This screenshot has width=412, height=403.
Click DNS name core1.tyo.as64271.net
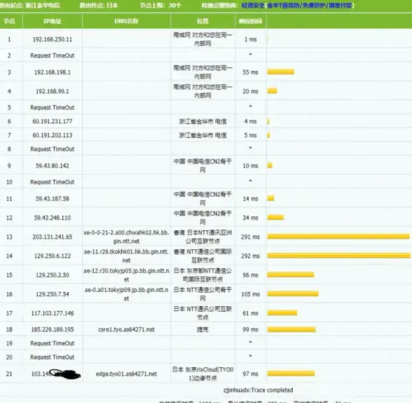click(x=126, y=329)
